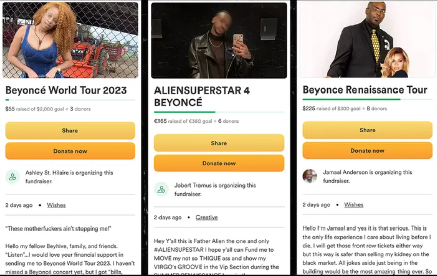Screen dimensions: 437x276
Task: Click Jamaal Anderson's organizer profile photo
Action: (310, 176)
